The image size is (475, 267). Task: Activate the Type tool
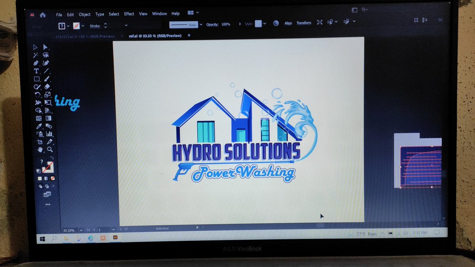36,71
